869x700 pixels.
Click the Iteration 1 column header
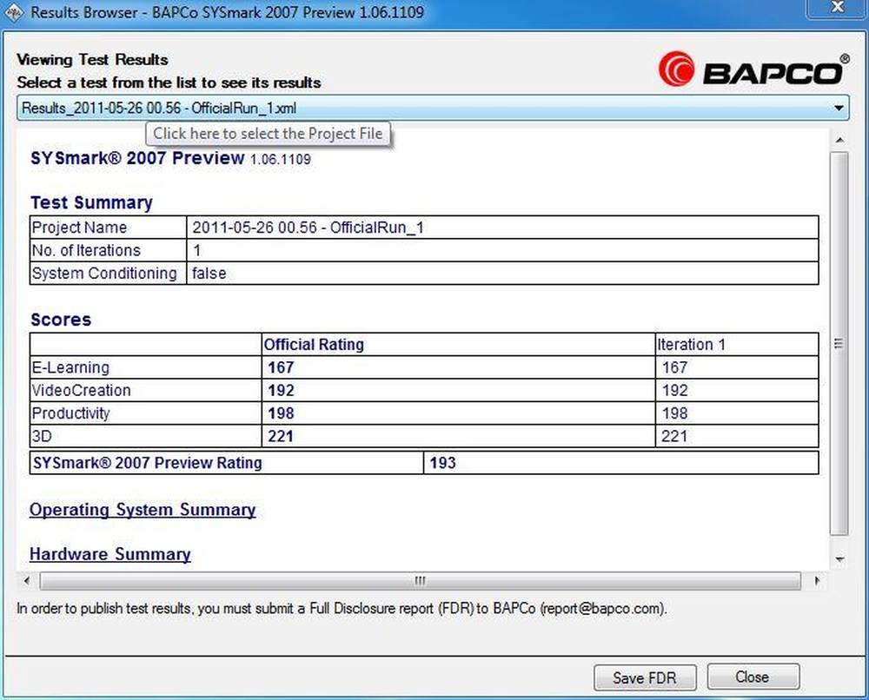click(x=691, y=345)
